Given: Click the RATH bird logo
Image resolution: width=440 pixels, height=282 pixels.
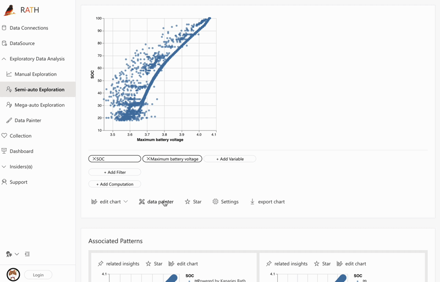Looking at the screenshot, I should click(10, 10).
